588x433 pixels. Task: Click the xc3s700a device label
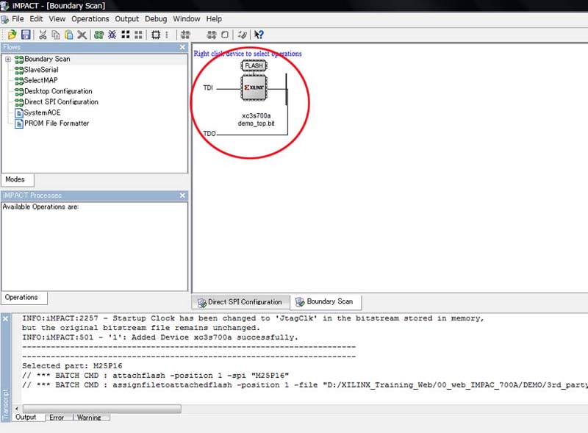(256, 115)
